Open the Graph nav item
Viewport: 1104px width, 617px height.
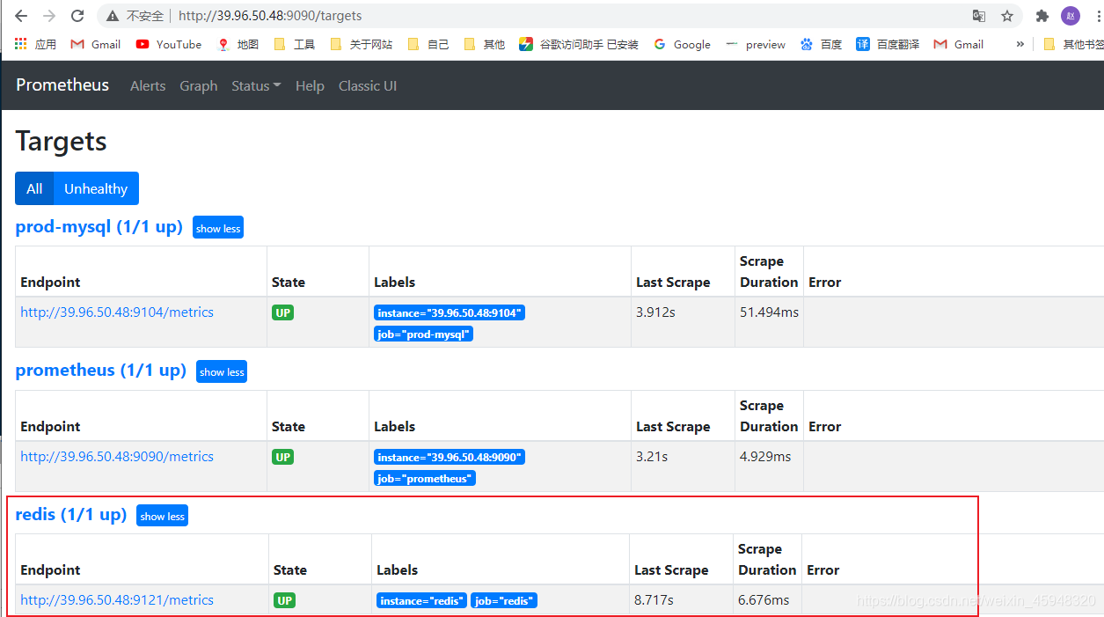pyautogui.click(x=199, y=86)
